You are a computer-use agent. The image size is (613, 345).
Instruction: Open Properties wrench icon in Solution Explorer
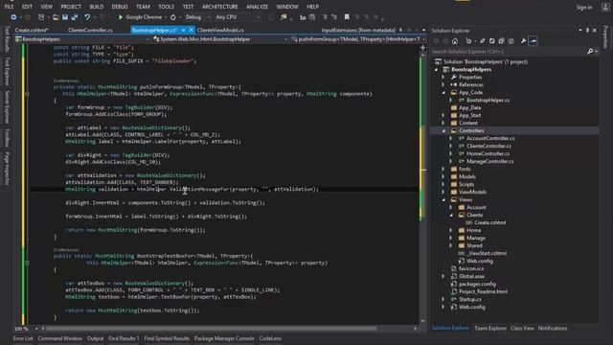click(524, 41)
